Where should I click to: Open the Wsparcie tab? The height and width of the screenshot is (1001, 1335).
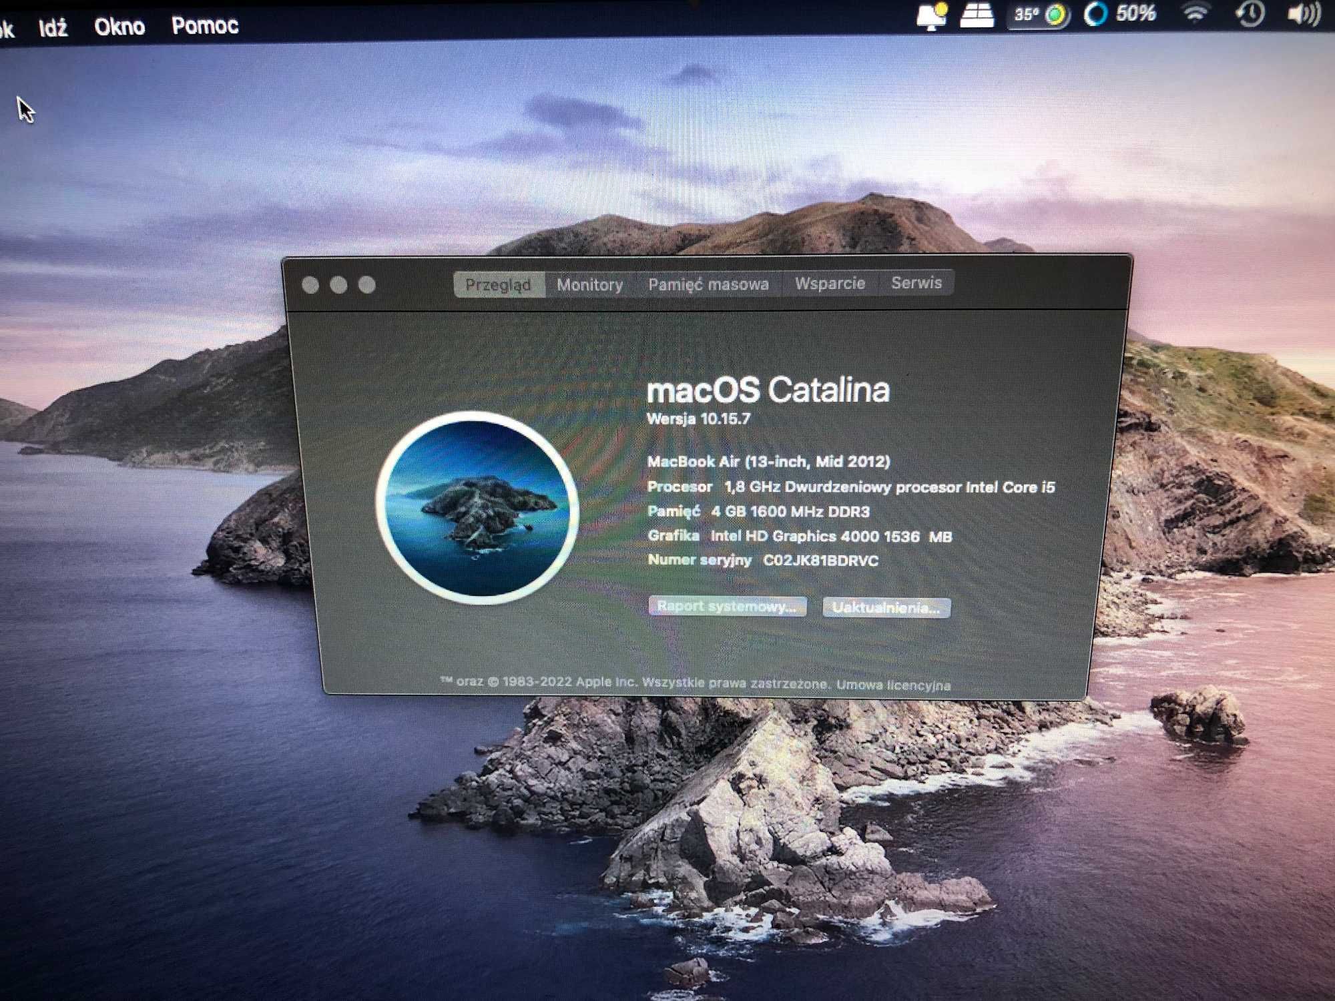click(x=830, y=284)
